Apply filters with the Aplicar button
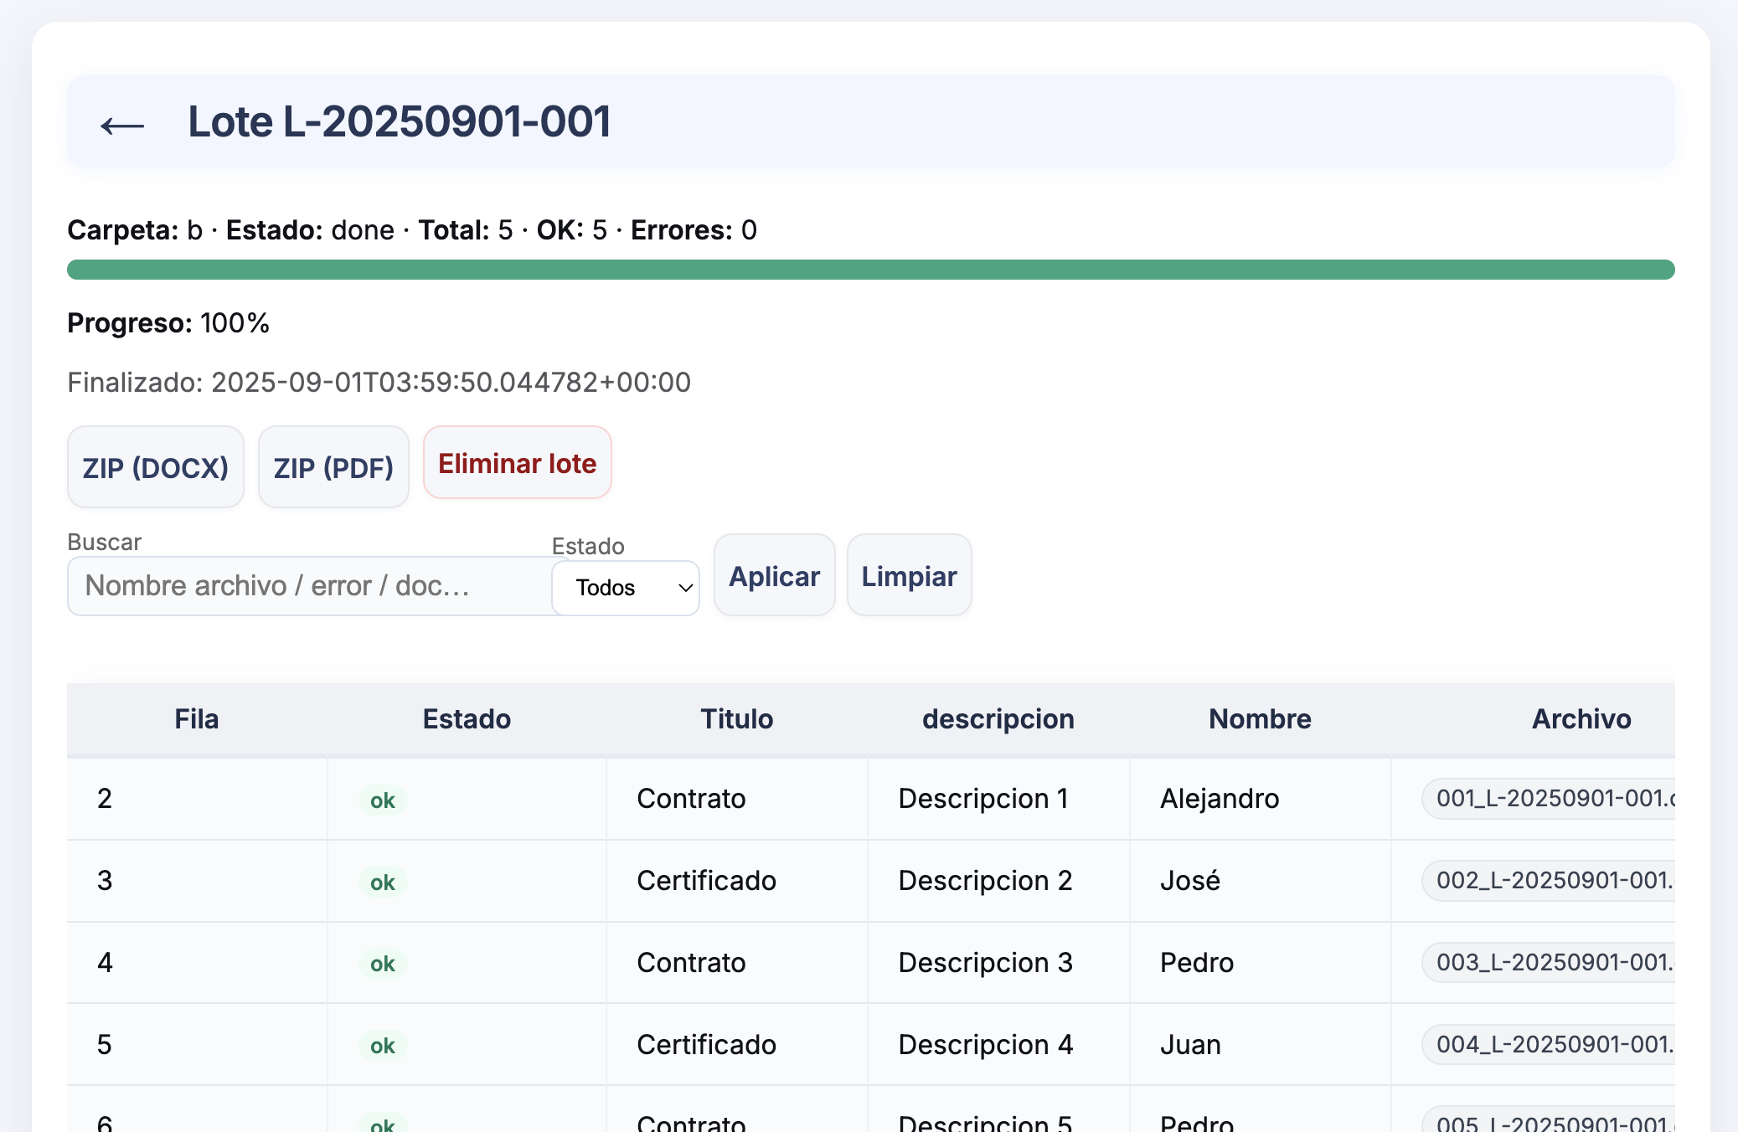 [775, 576]
